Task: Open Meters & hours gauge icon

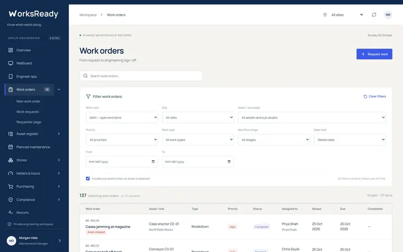Action: (11, 173)
